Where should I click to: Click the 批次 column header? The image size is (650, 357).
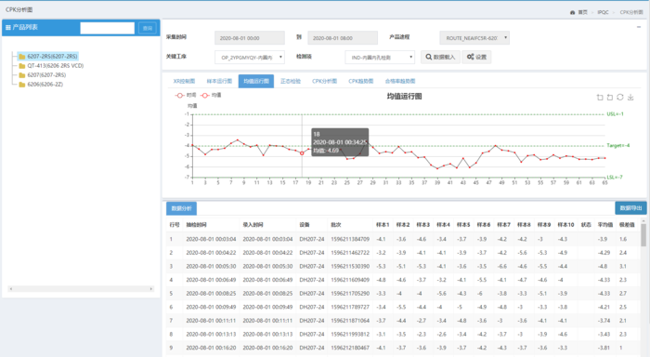(x=335, y=225)
